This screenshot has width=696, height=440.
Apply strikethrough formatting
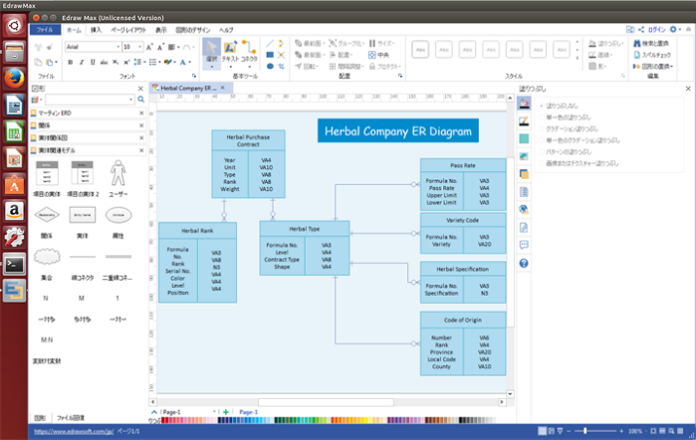coord(104,62)
